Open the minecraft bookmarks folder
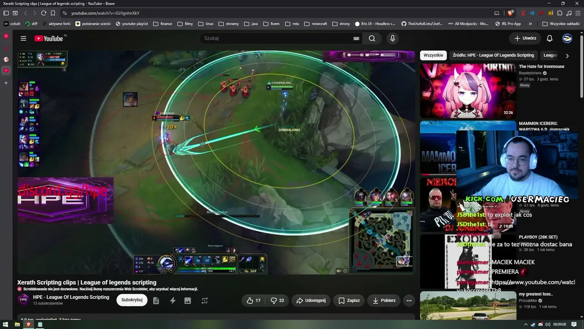Viewport: 584px width, 329px height. pos(316,24)
